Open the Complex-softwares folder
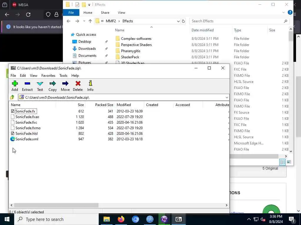301x225 pixels. click(x=136, y=39)
